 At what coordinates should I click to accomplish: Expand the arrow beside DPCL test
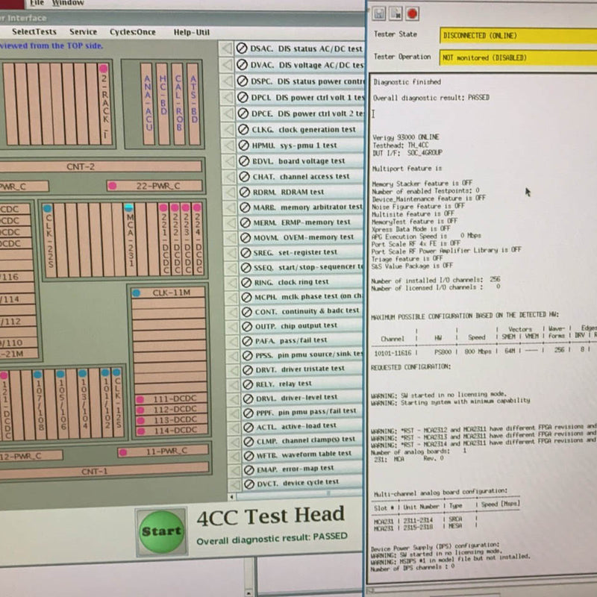pyautogui.click(x=228, y=98)
